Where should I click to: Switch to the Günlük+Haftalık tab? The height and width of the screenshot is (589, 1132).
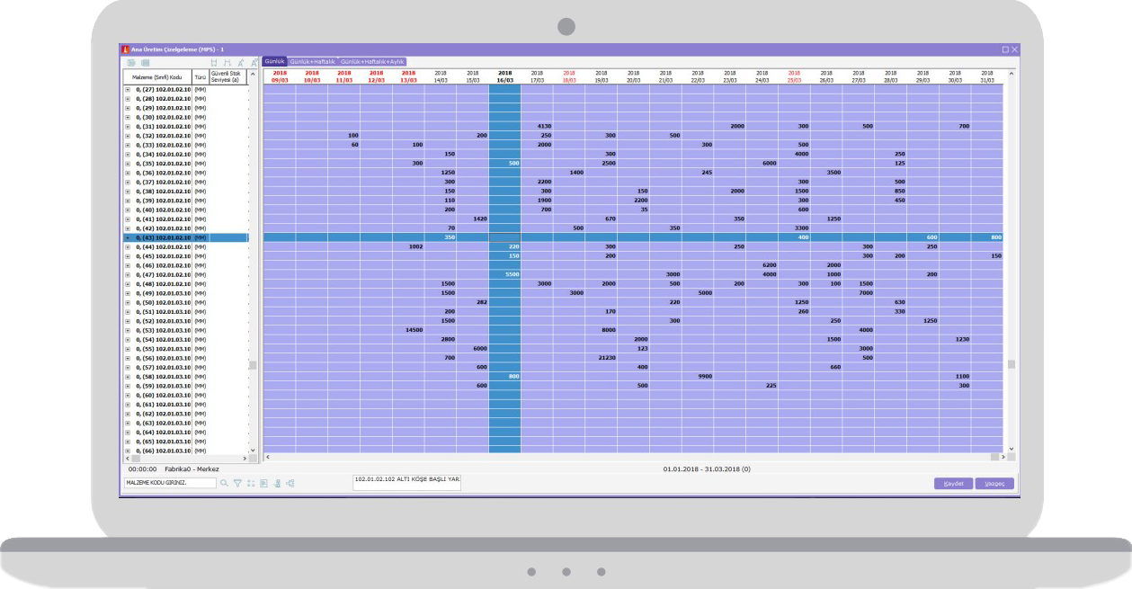pyautogui.click(x=311, y=61)
